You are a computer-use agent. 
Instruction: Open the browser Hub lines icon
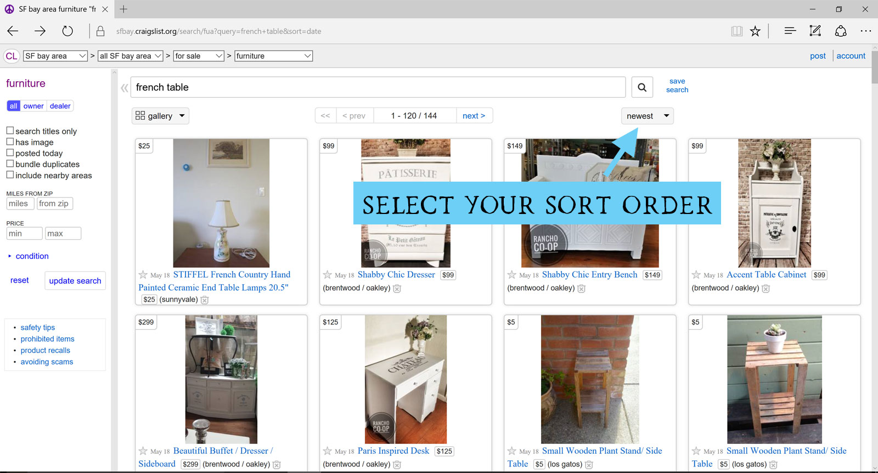point(790,31)
